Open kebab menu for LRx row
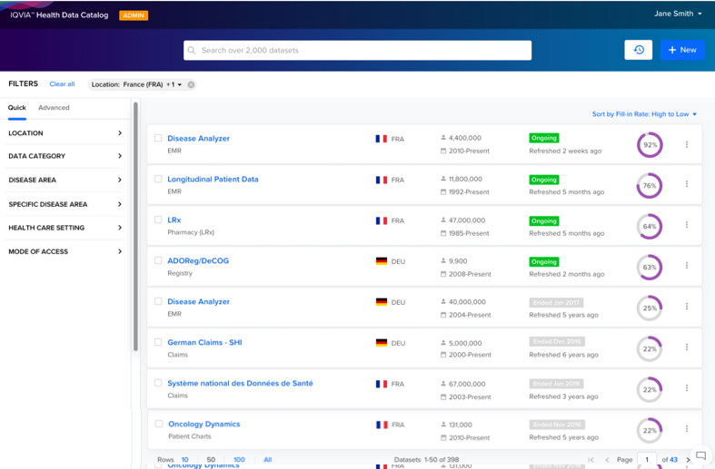This screenshot has width=715, height=469. (x=686, y=224)
